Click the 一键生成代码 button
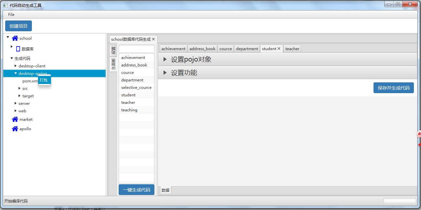421x210 pixels. [x=137, y=190]
